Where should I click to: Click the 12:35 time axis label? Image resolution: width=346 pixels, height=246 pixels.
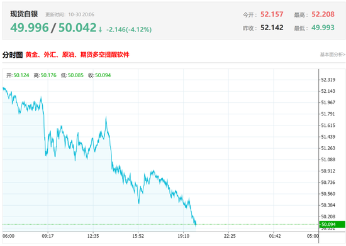(93, 236)
